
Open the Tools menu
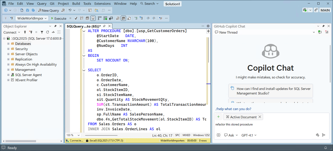[x=87, y=4]
